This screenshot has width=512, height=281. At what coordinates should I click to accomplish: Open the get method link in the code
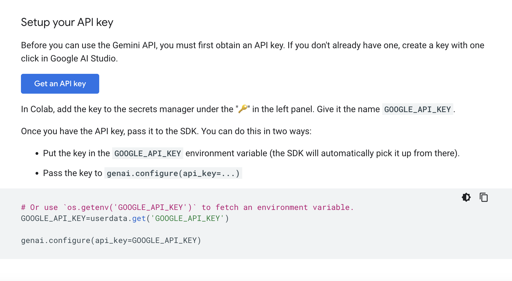click(x=139, y=218)
